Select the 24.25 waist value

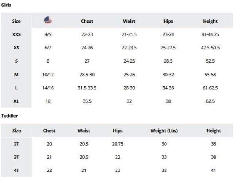[129, 61]
